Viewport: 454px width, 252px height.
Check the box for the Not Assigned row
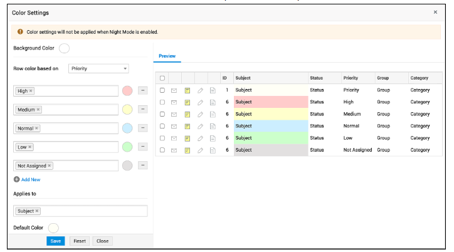point(162,150)
